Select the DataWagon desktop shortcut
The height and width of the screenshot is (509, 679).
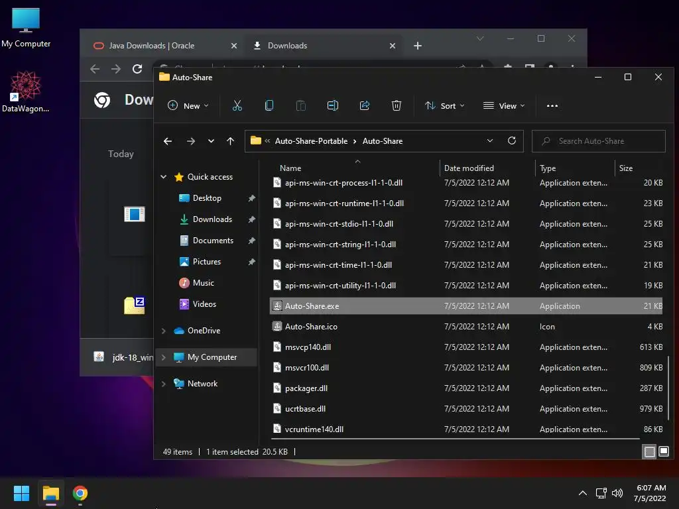pos(26,91)
